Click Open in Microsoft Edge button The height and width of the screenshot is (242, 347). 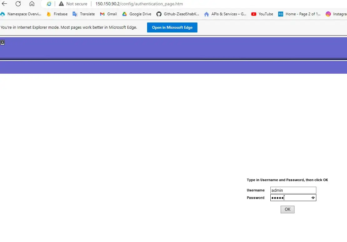click(172, 27)
